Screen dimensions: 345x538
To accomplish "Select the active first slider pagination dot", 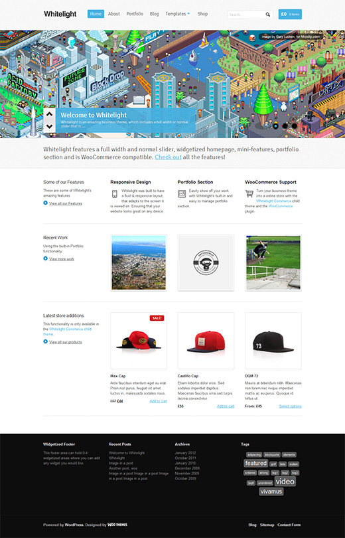I will point(276,126).
